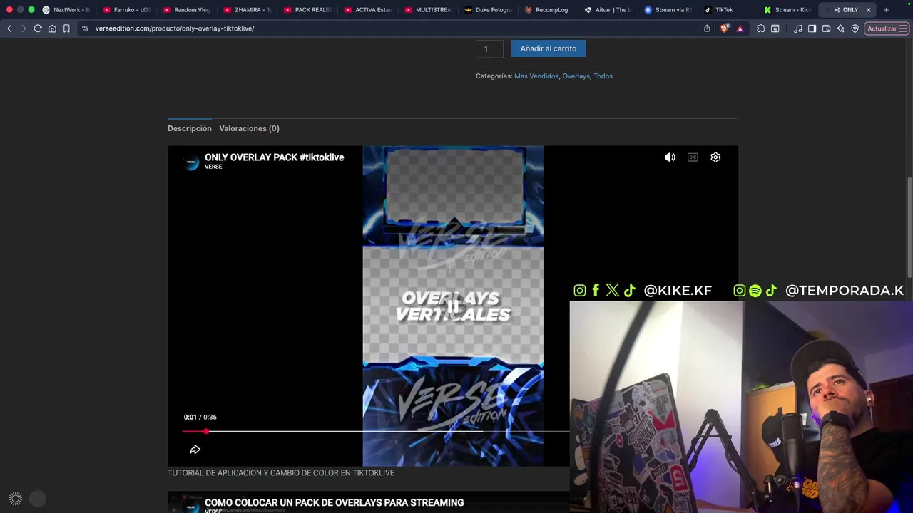Switch to the Random Vlog browser tab
Viewport: 913px width, 513px height.
188,10
